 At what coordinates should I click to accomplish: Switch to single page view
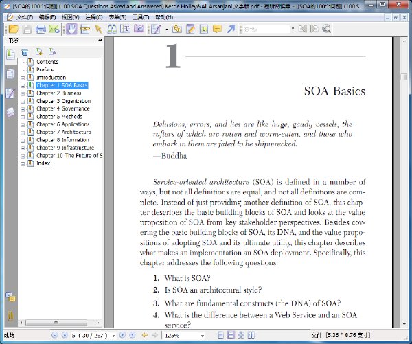click(220, 335)
